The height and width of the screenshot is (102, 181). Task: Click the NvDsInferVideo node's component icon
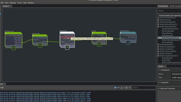[67, 47]
